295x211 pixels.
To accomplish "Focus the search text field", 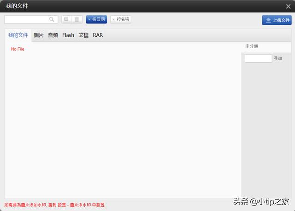I will click(x=31, y=19).
